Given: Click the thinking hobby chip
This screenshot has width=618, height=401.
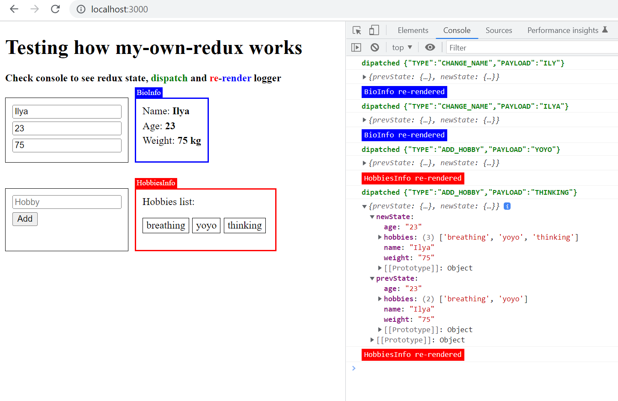Looking at the screenshot, I should [x=245, y=226].
